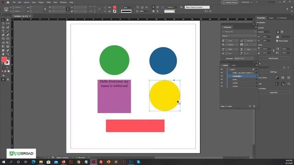Toggle Facing Pages checkbox
Screen dimensions: 294x165
click(277, 41)
